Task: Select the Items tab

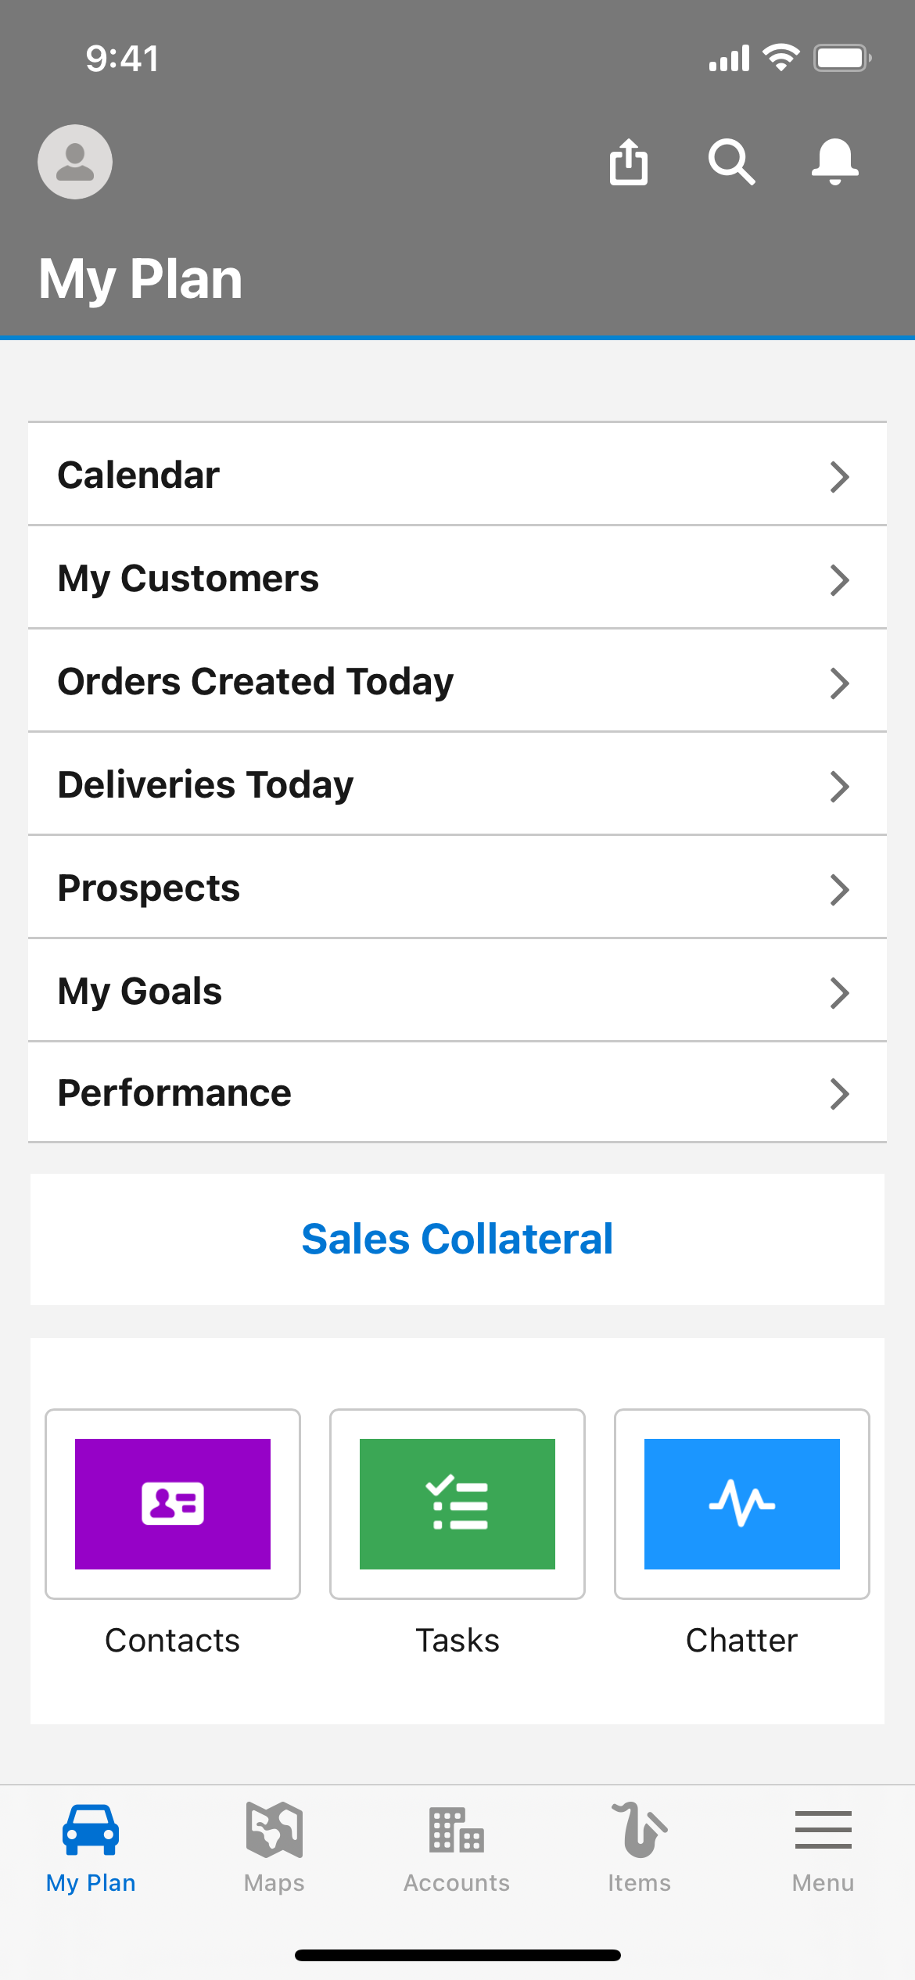Action: [x=640, y=1847]
